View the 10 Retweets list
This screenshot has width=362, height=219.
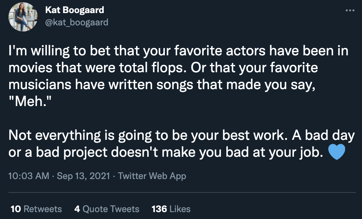point(36,209)
